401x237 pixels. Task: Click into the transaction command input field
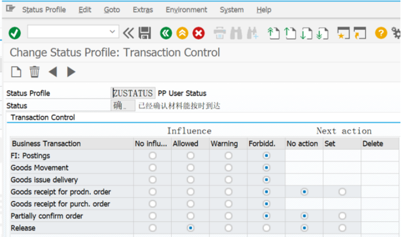pos(68,32)
